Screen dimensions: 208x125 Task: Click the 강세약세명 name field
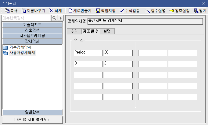pyautogui.click(x=145, y=21)
